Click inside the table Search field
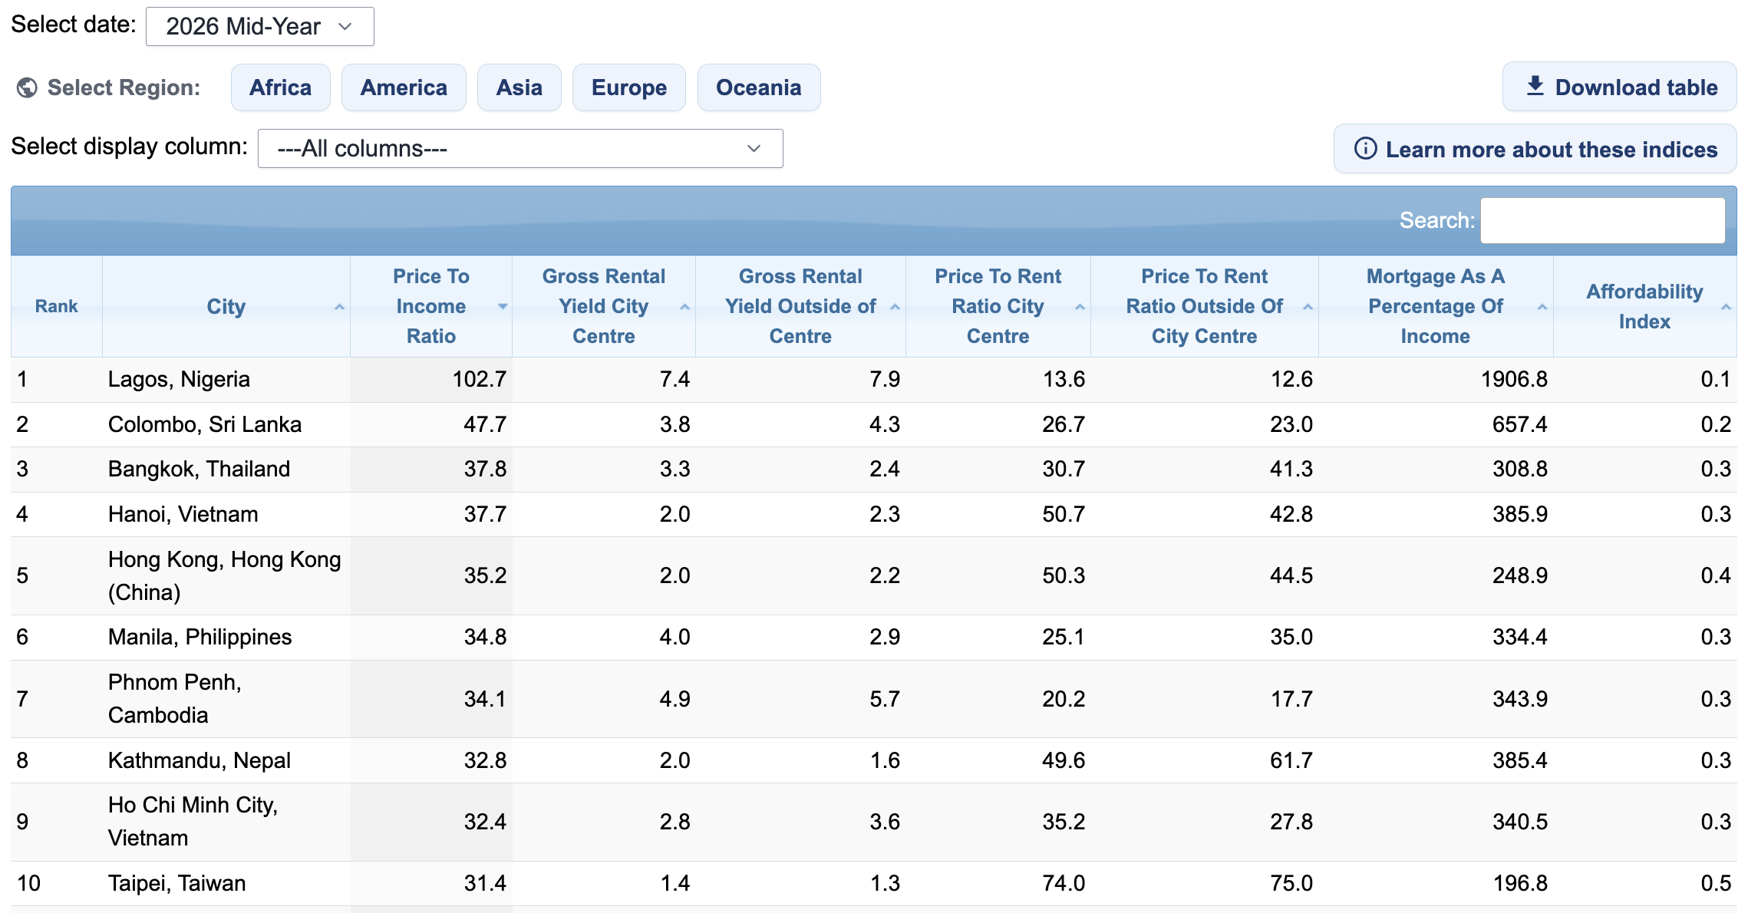 1602,221
